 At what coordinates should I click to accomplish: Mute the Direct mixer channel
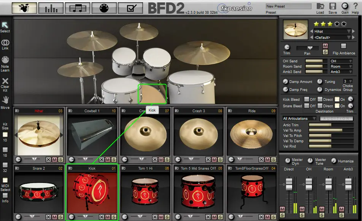pos(282,209)
